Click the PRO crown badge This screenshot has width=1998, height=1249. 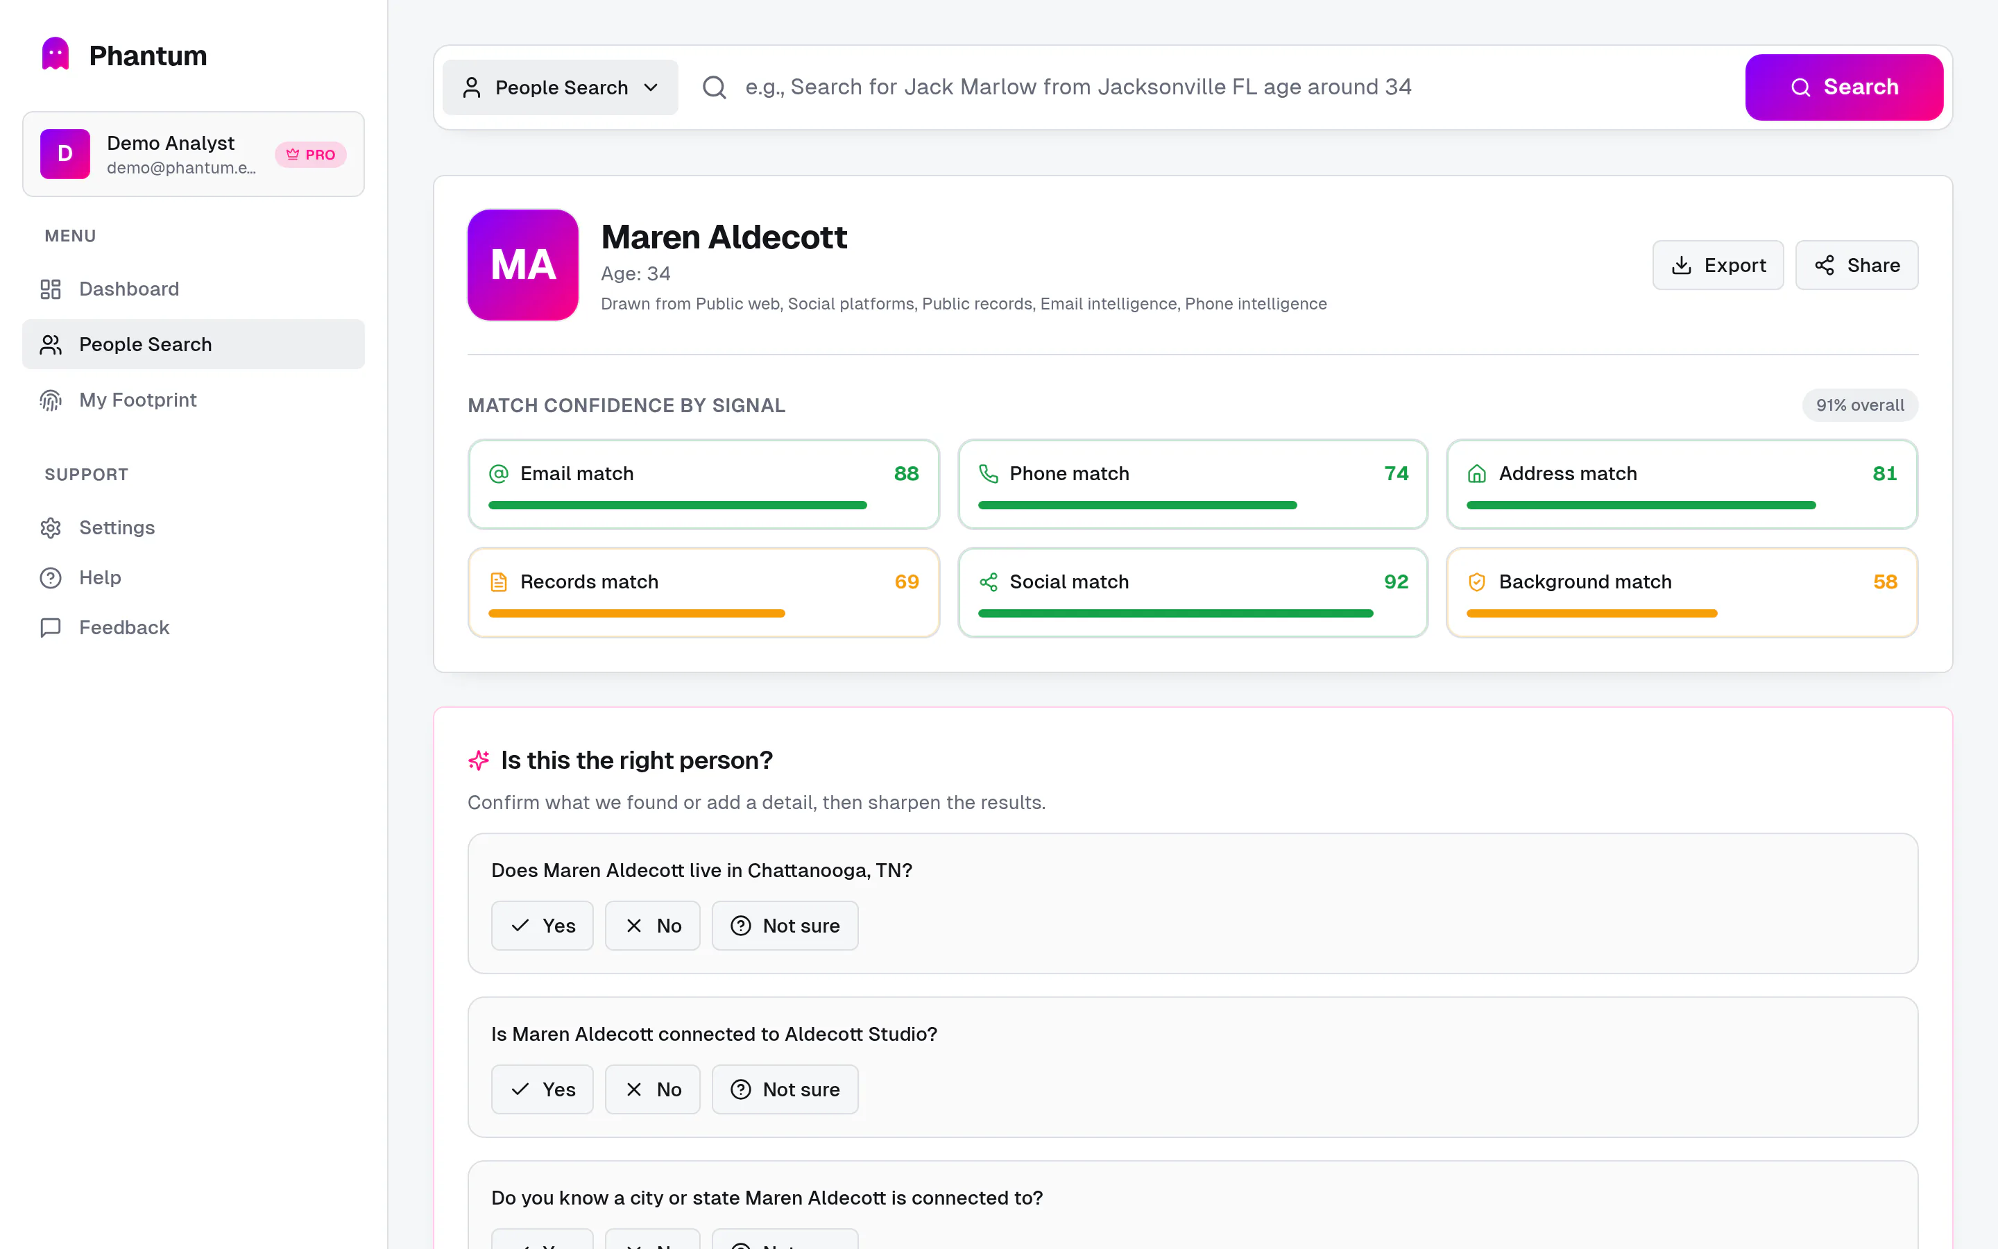coord(310,155)
